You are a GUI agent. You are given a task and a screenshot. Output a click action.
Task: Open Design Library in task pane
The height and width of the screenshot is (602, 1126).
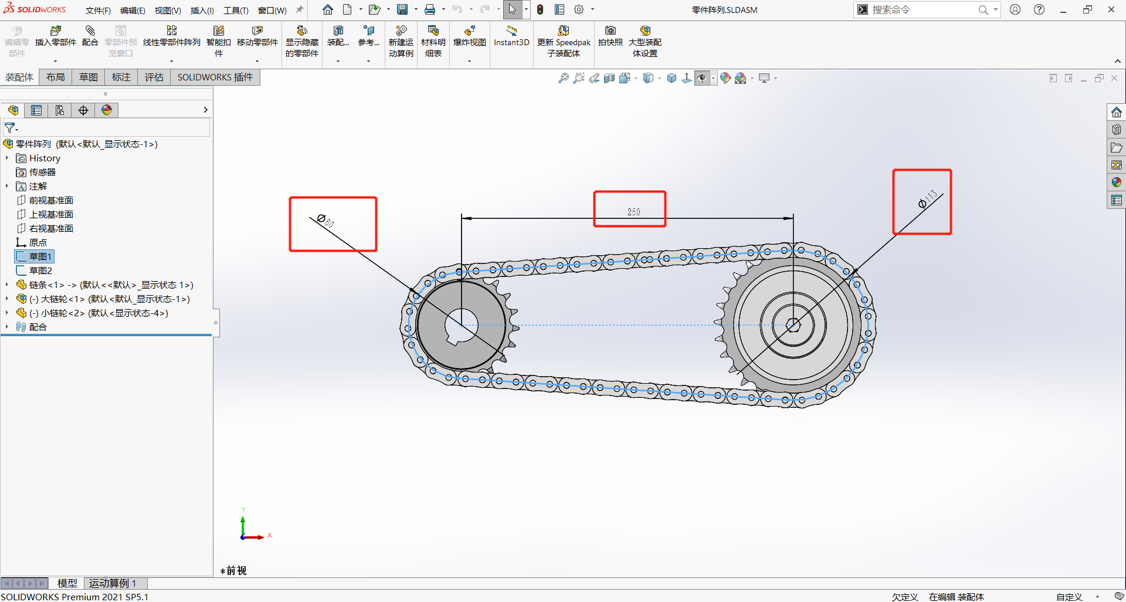(1116, 130)
